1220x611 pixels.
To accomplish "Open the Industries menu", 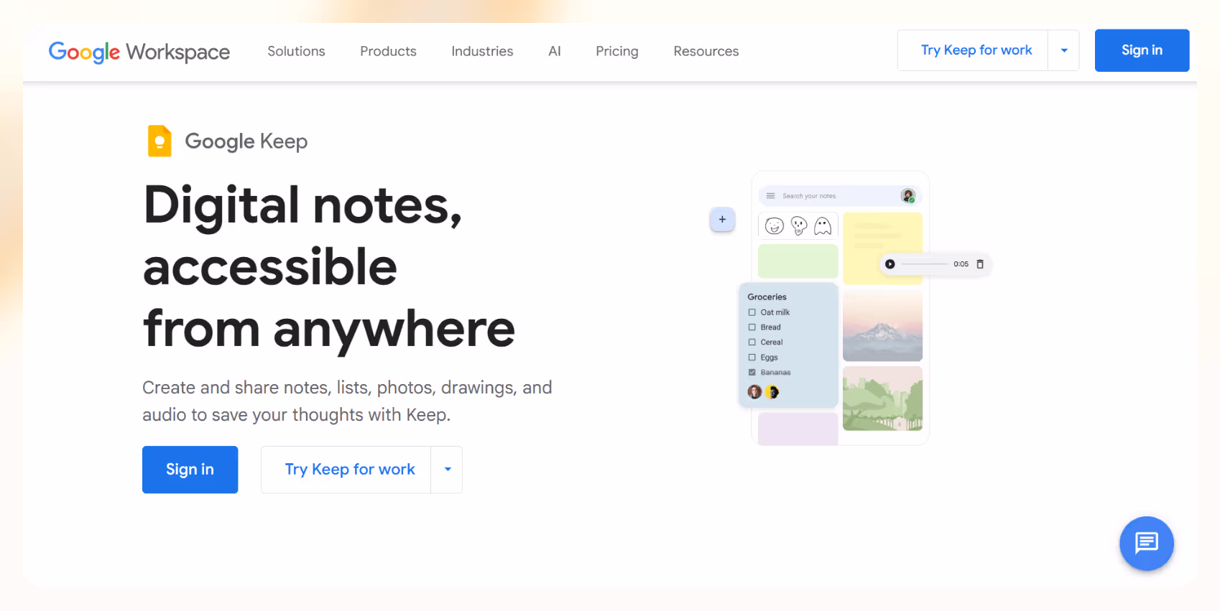I will coord(482,52).
